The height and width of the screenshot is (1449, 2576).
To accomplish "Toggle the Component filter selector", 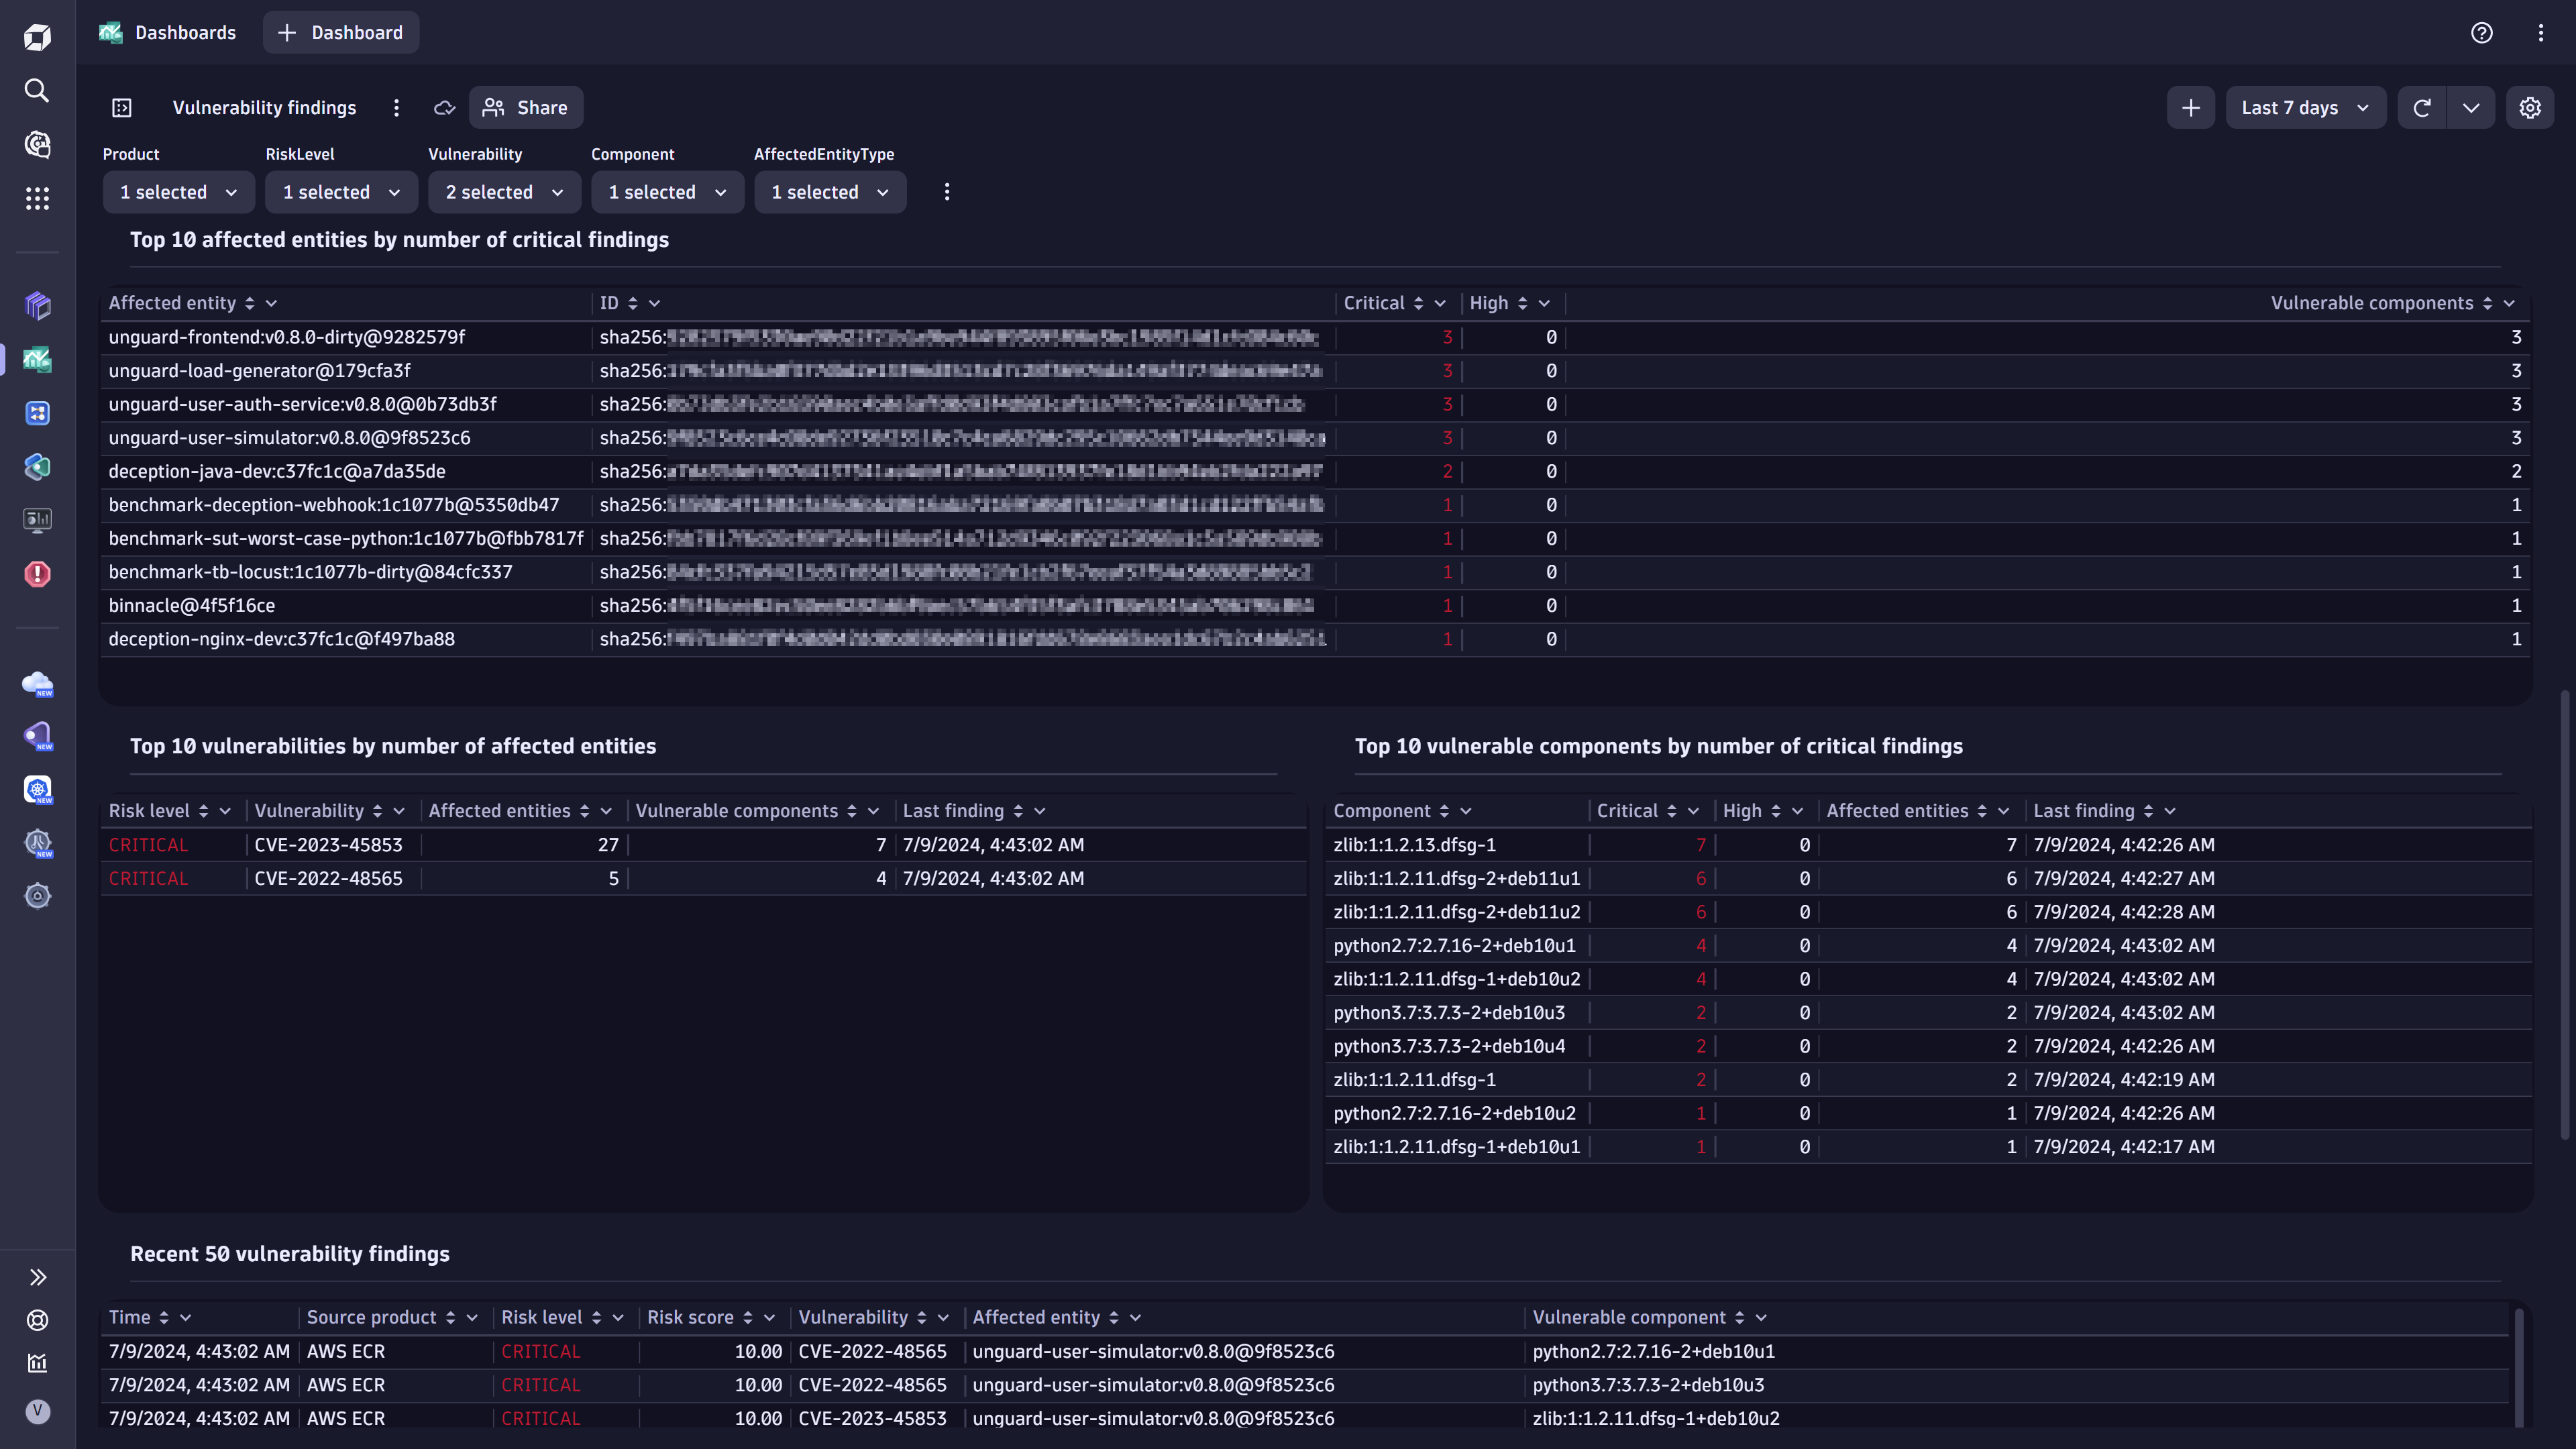I will pyautogui.click(x=663, y=191).
